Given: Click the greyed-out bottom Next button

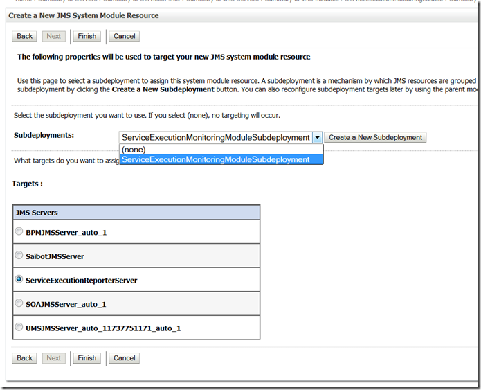Looking at the screenshot, I should (54, 358).
